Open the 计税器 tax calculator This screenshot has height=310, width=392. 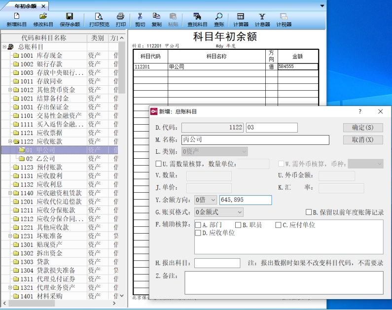pyautogui.click(x=284, y=20)
